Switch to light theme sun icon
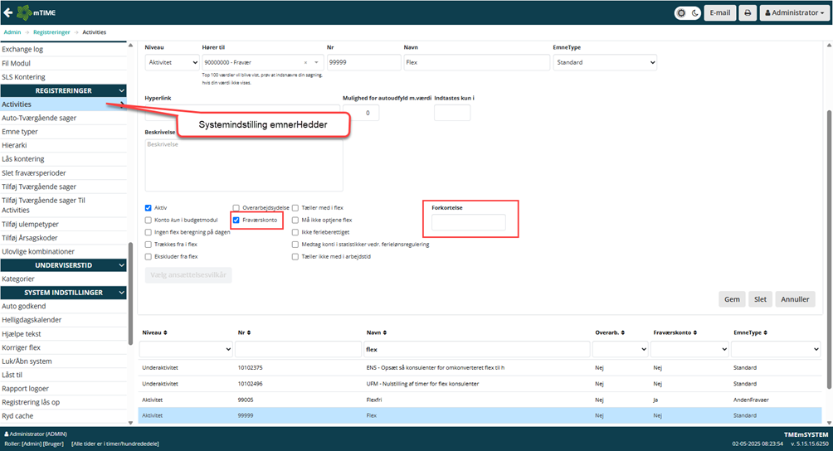The width and height of the screenshot is (833, 451). tap(682, 13)
